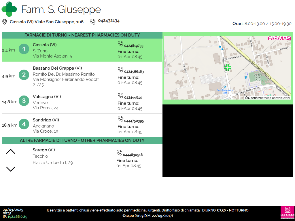Click the Altre Farmacie di Turno header

pos(82,140)
